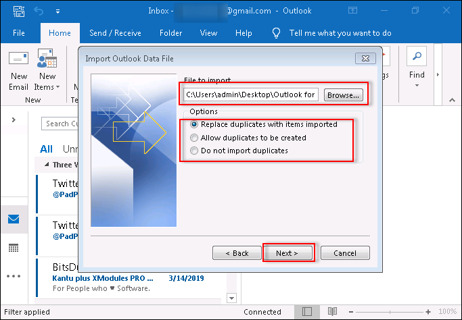The height and width of the screenshot is (320, 462).
Task: Switch to the Home ribbon tab
Action: coord(60,33)
